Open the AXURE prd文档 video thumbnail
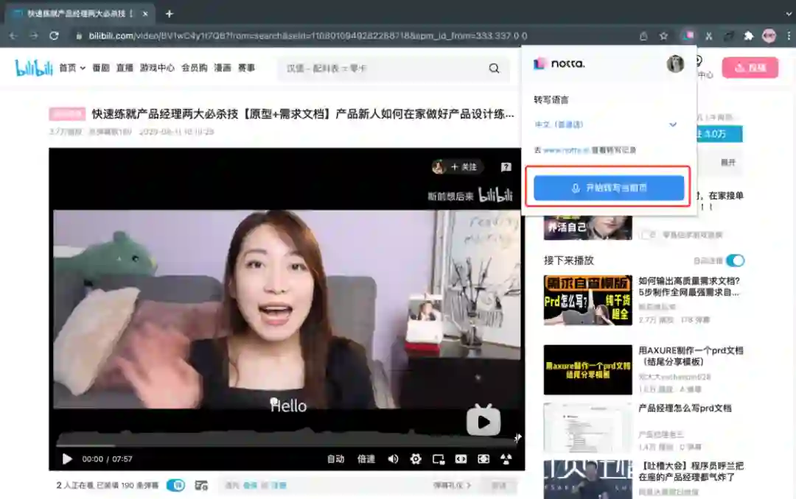This screenshot has width=796, height=499. click(x=588, y=369)
